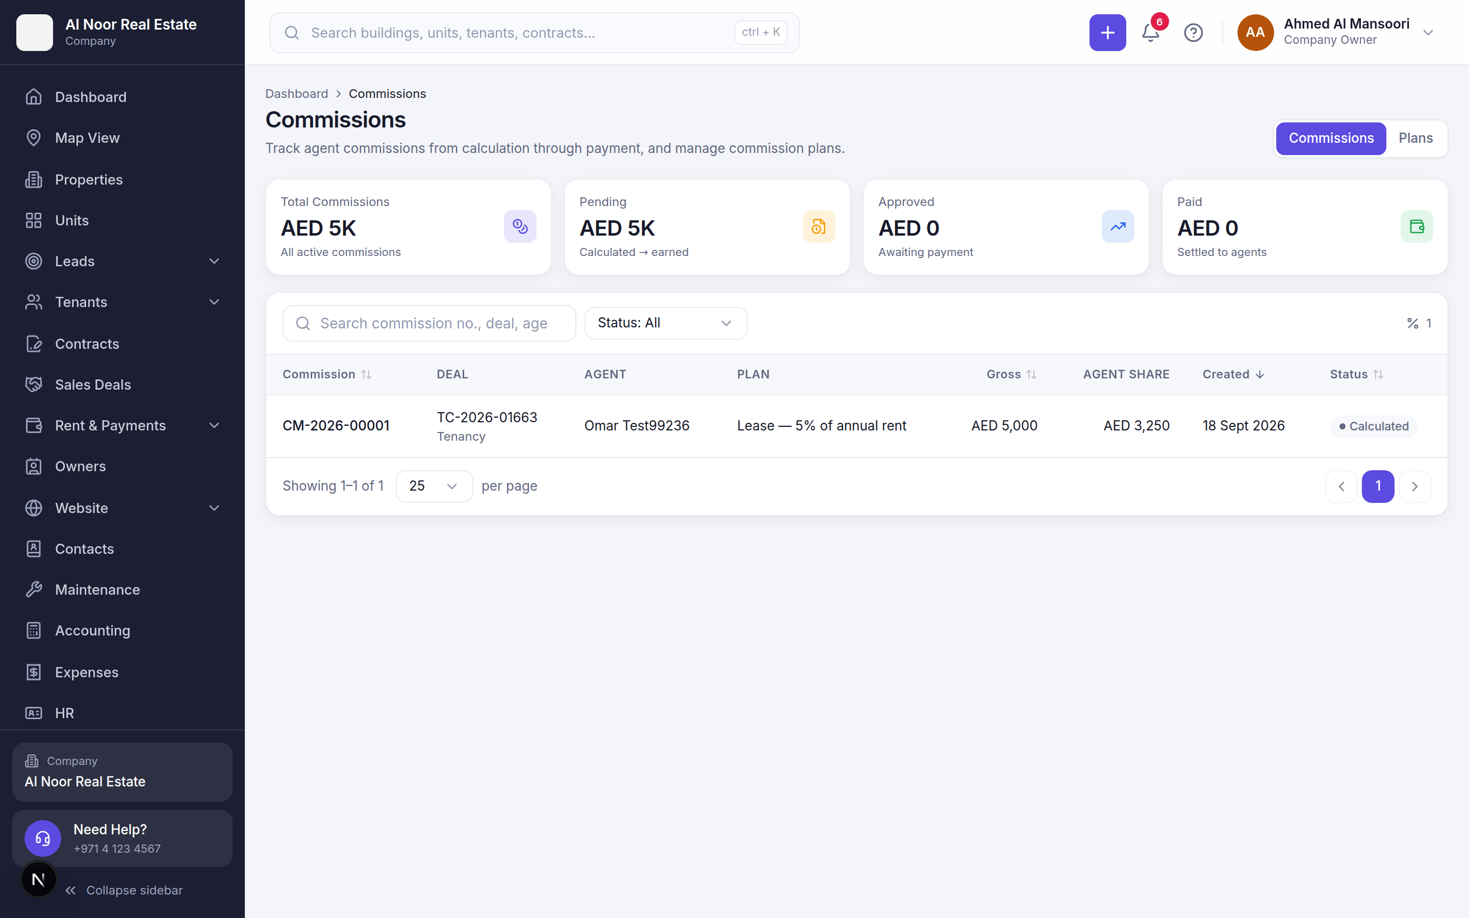This screenshot has height=918, width=1469.
Task: Click the Total Commissions coins icon
Action: (x=520, y=226)
